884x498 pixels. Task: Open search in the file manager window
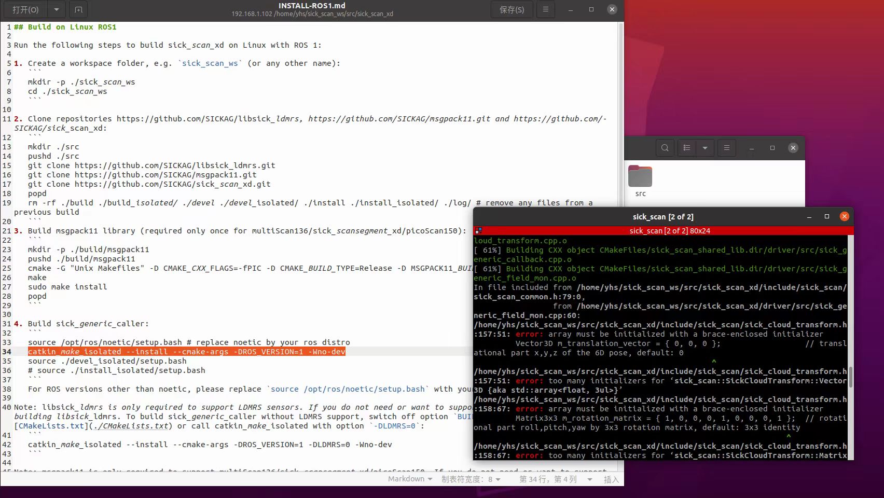click(x=665, y=148)
